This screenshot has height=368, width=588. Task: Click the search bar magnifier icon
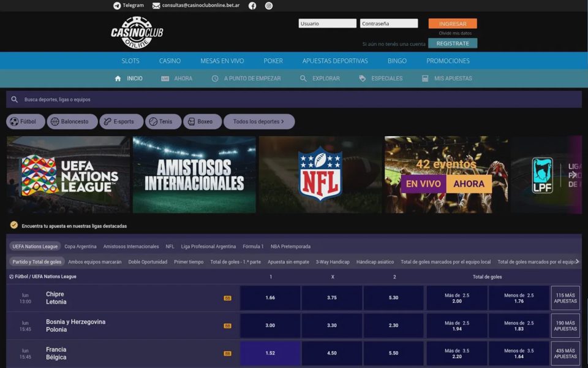pyautogui.click(x=14, y=99)
